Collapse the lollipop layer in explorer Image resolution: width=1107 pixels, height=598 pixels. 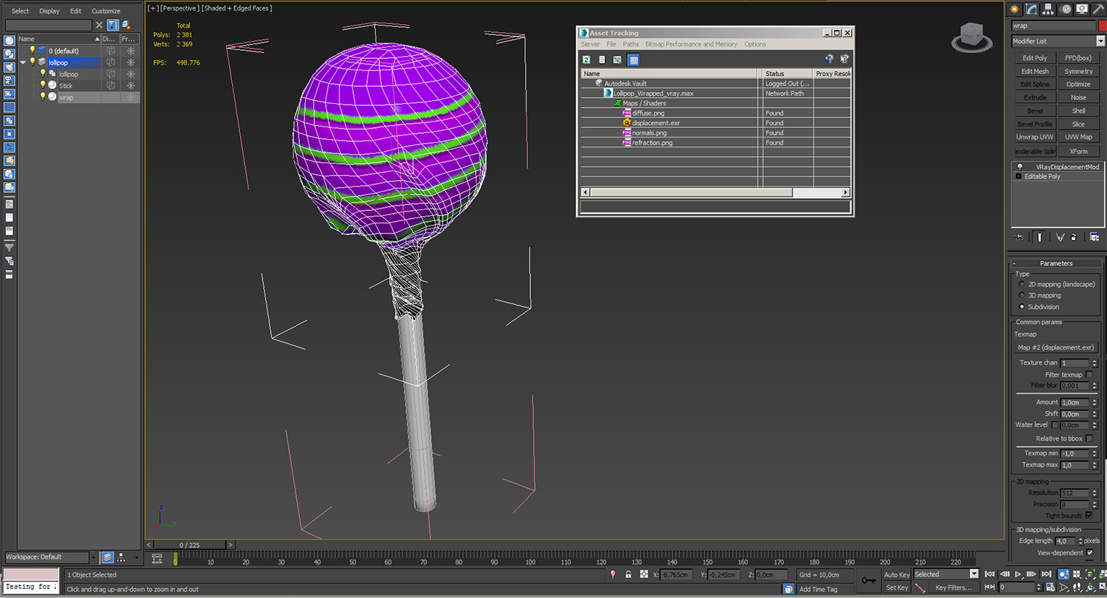tap(23, 62)
